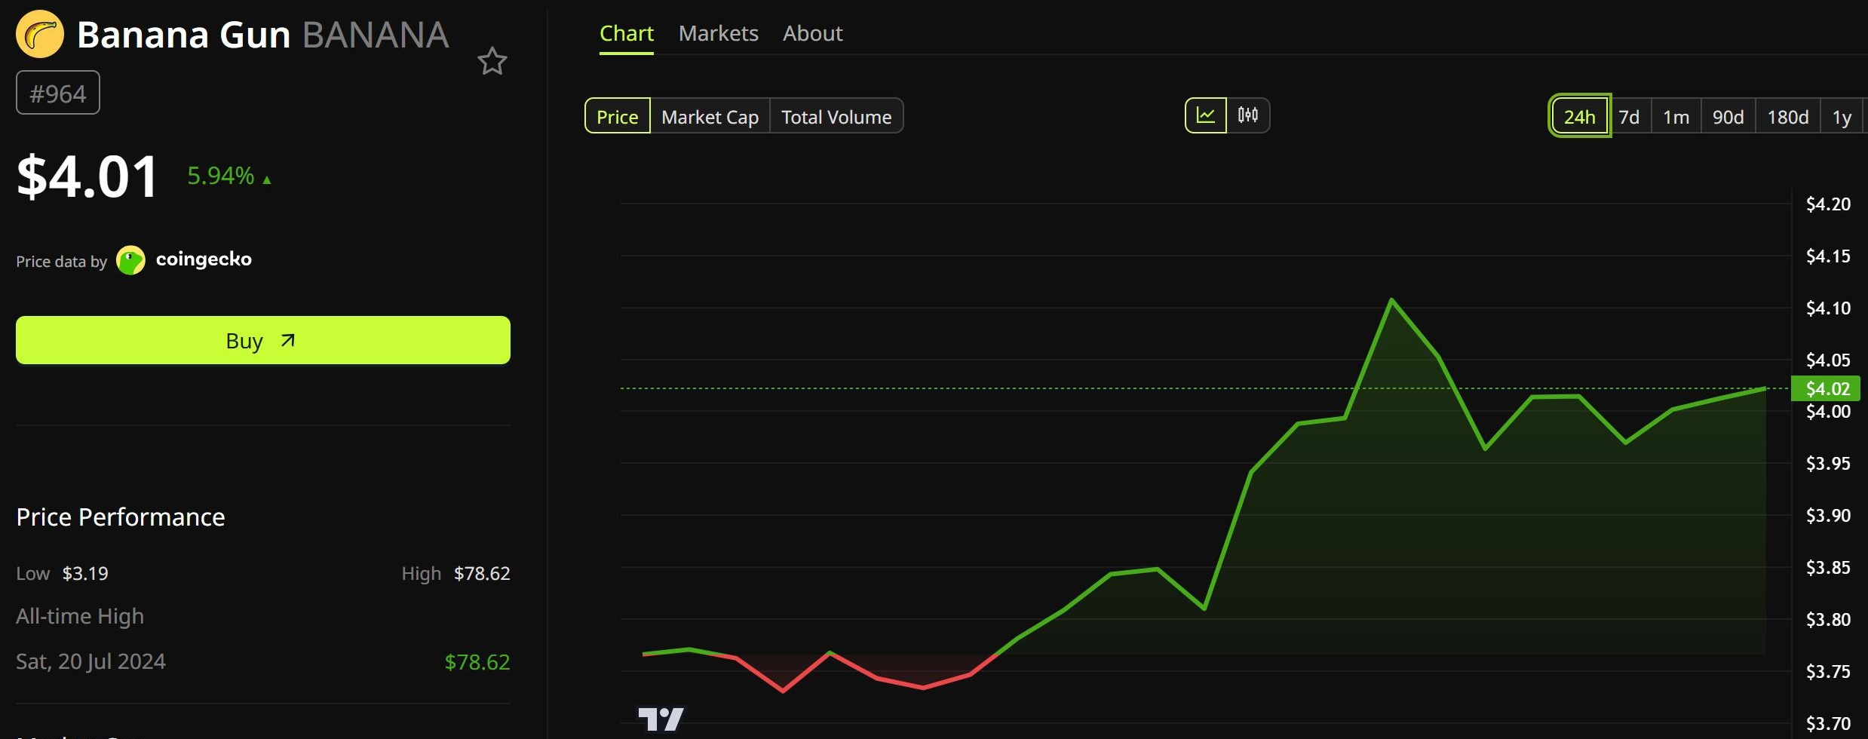
Task: Select the Price data toggle
Action: tap(618, 116)
